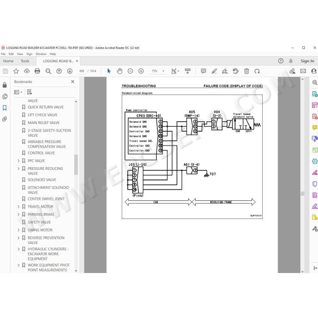Open the Sign document tool

[x=225, y=71]
